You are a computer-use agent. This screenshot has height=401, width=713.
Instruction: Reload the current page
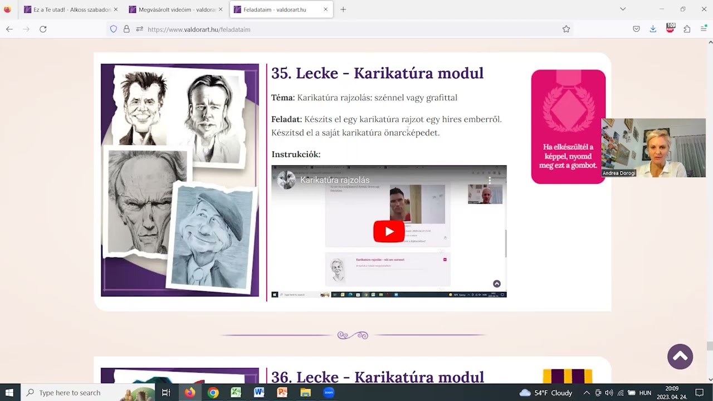tap(43, 29)
